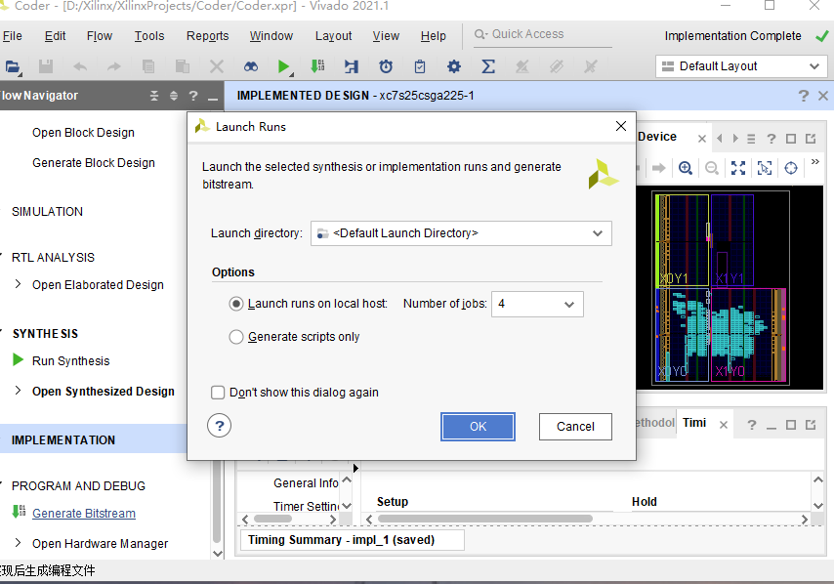Image resolution: width=834 pixels, height=584 pixels.
Task: Open the Edit menu
Action: (55, 35)
